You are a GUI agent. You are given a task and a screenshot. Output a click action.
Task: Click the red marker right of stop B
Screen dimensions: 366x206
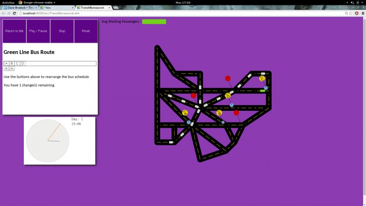(x=236, y=112)
